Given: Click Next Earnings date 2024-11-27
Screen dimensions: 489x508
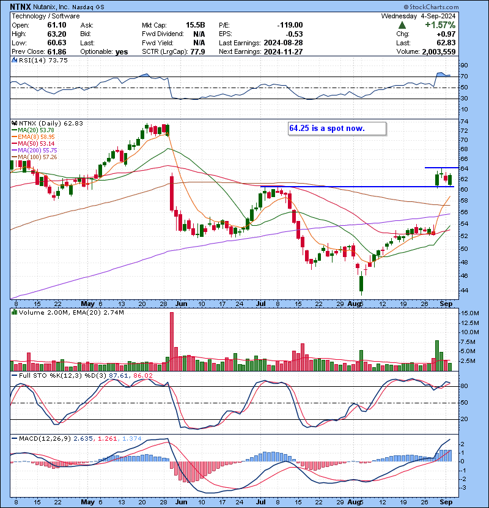Looking at the screenshot, I should 283,52.
